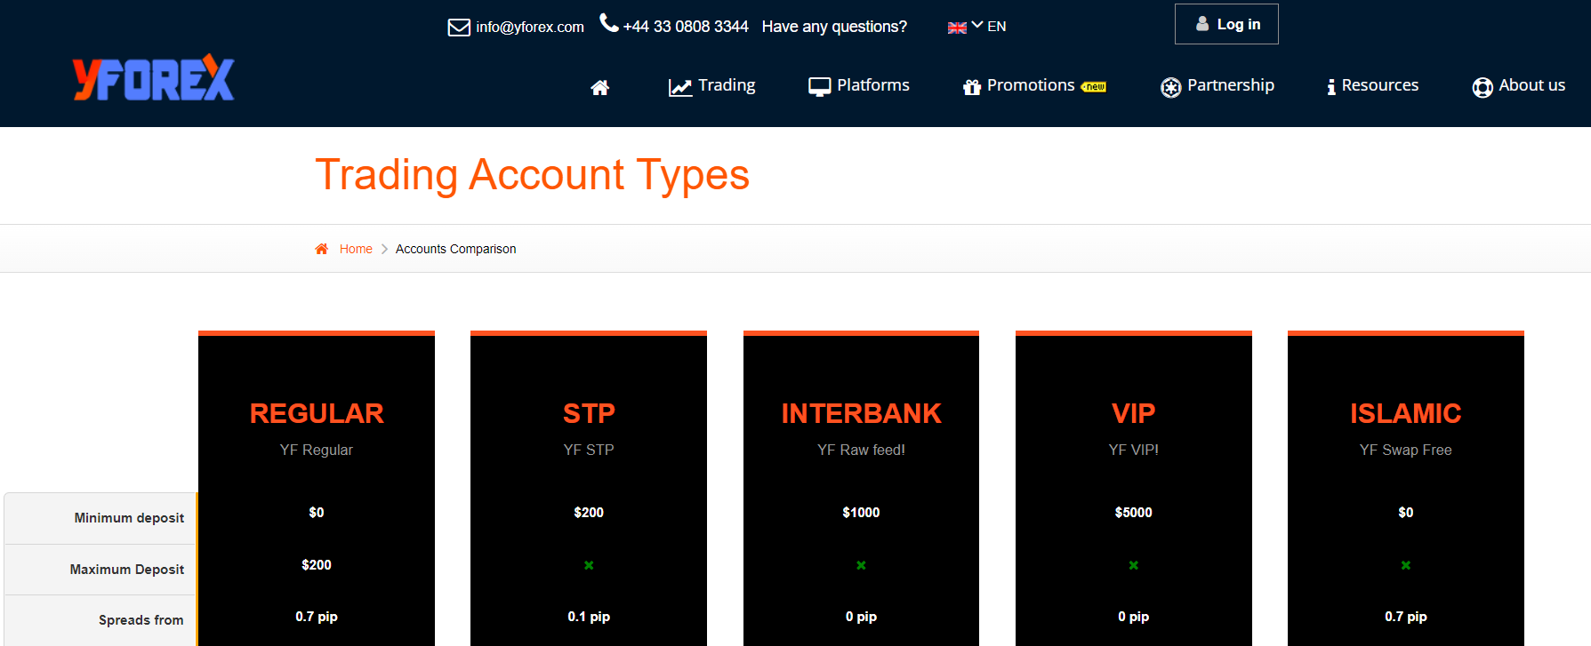
Task: Click the breadcrumb house icon
Action: (321, 249)
